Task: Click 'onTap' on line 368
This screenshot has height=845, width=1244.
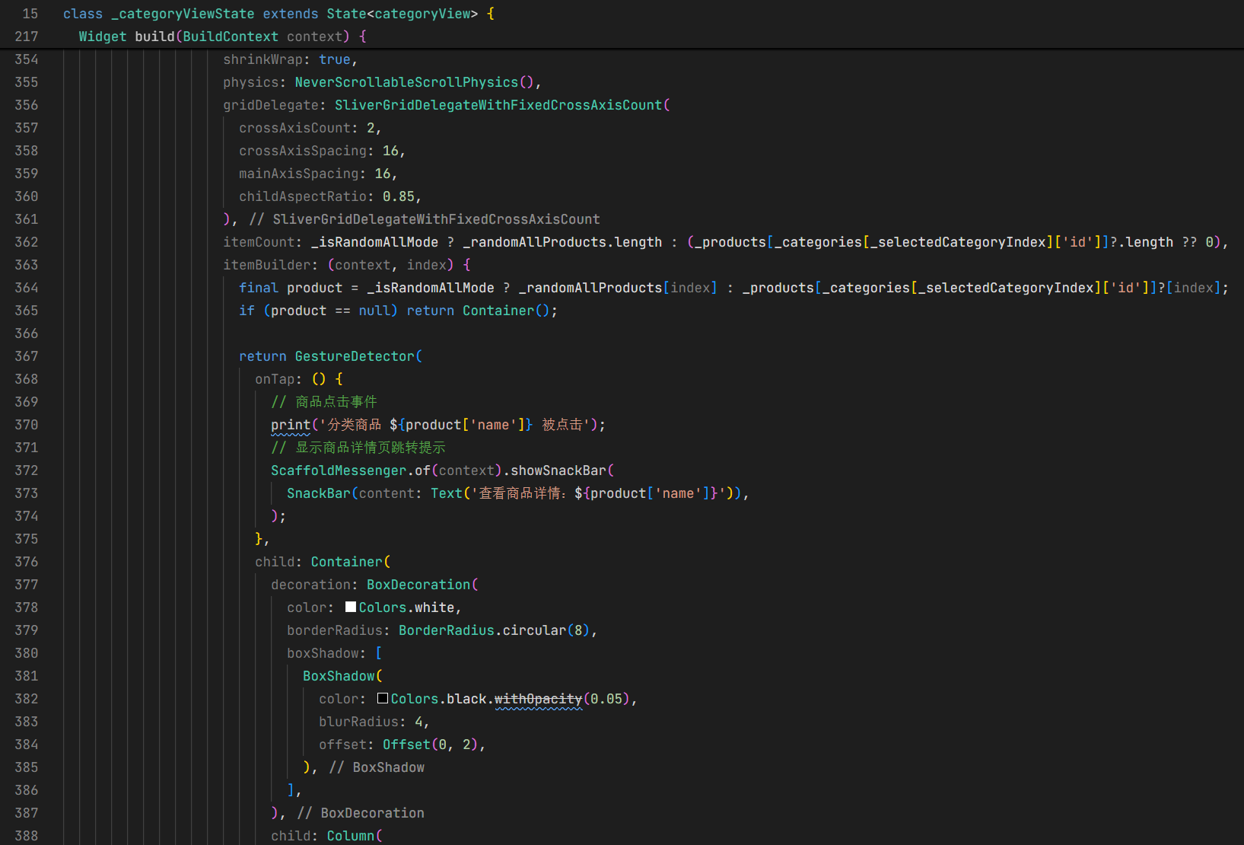Action: pyautogui.click(x=275, y=379)
